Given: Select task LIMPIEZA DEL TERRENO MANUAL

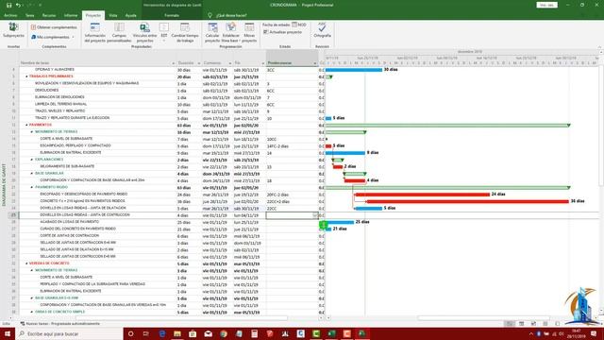Looking at the screenshot, I should pyautogui.click(x=60, y=104).
